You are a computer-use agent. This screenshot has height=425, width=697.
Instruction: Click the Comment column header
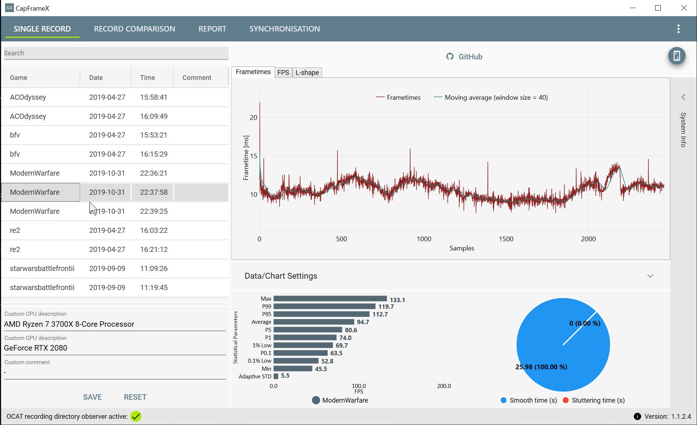point(201,77)
